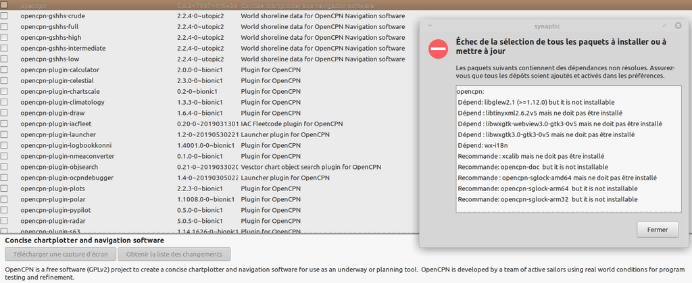Click Obtenir la liste des changements

coord(174,254)
